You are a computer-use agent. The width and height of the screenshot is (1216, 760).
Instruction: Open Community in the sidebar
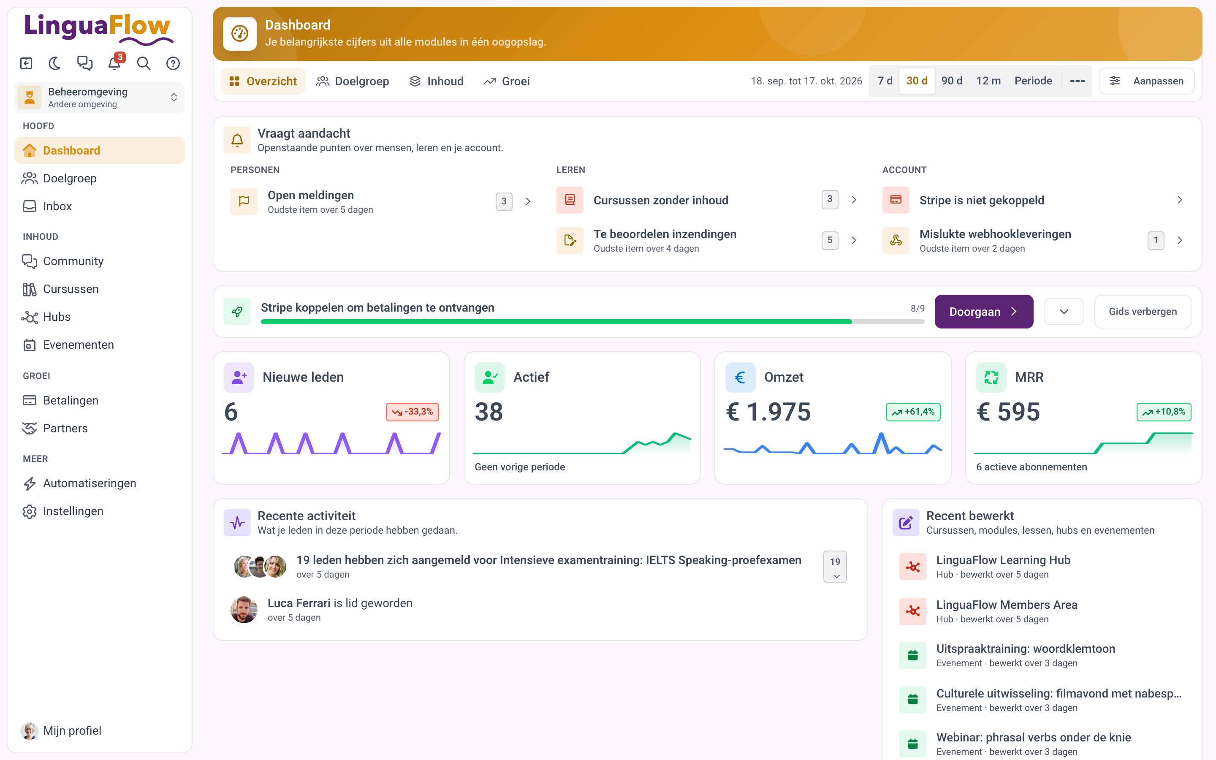click(x=100, y=261)
